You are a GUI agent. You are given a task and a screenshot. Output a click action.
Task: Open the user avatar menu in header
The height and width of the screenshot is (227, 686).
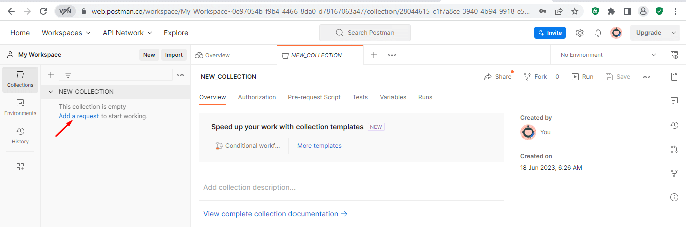(x=616, y=33)
